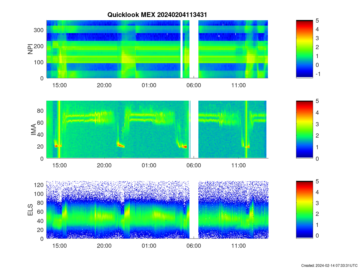Click the 01:00 tick under the IMA plot
This screenshot has width=358, height=268.
tap(149, 165)
